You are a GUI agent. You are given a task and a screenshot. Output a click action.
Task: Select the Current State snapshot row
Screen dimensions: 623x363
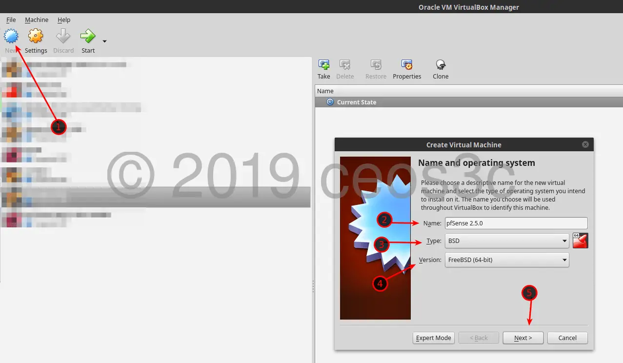click(x=469, y=102)
